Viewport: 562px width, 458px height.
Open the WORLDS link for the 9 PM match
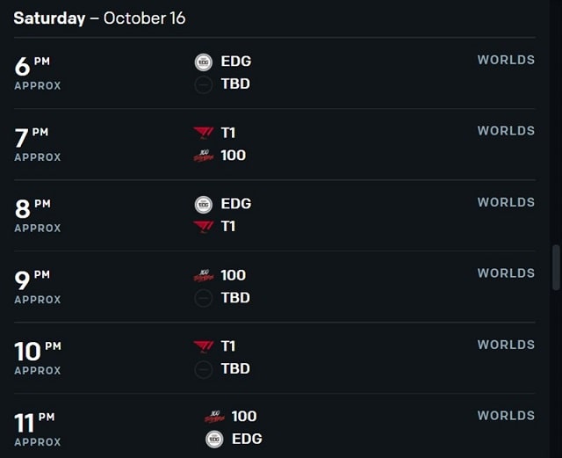[x=506, y=273]
